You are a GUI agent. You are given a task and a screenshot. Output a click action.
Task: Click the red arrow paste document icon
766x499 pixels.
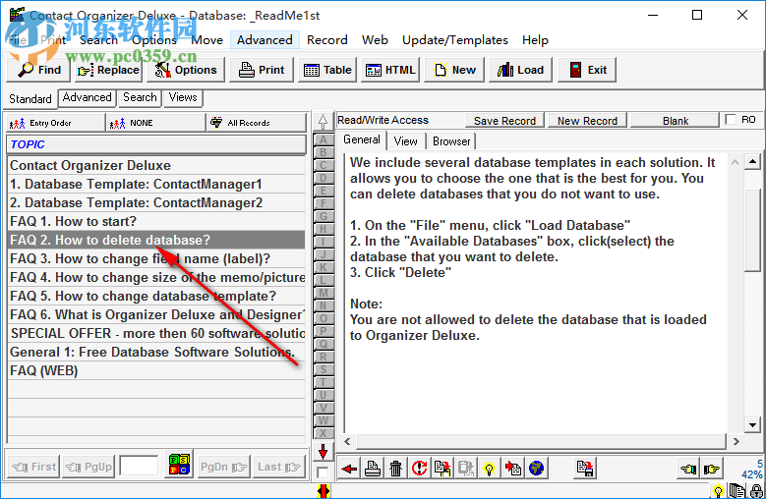512,469
